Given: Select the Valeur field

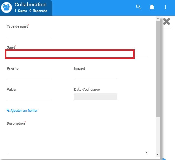Looking at the screenshot, I should pyautogui.click(x=28, y=97).
